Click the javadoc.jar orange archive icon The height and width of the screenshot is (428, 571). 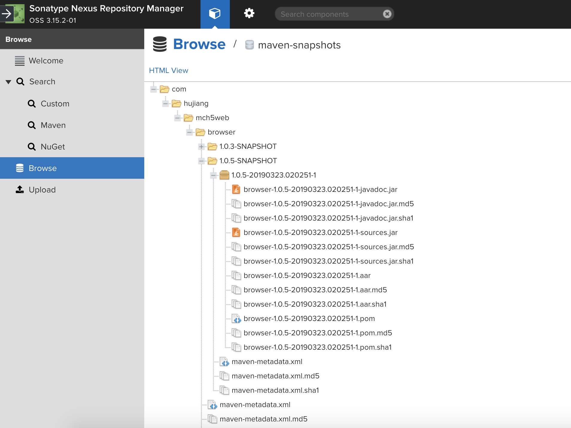coord(236,189)
